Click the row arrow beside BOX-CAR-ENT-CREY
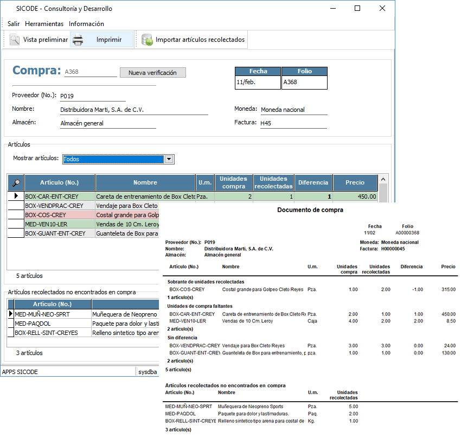Screen dimensions: 461x437 point(16,196)
